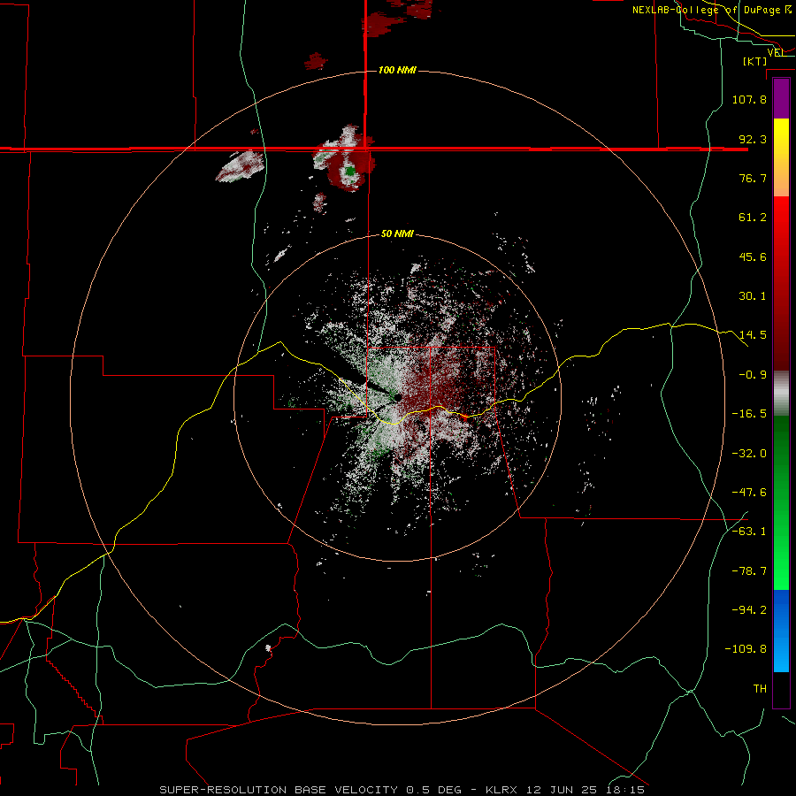Viewport: 796px width, 796px height.
Task: Click the 14.5 legend value
Action: [x=753, y=335]
